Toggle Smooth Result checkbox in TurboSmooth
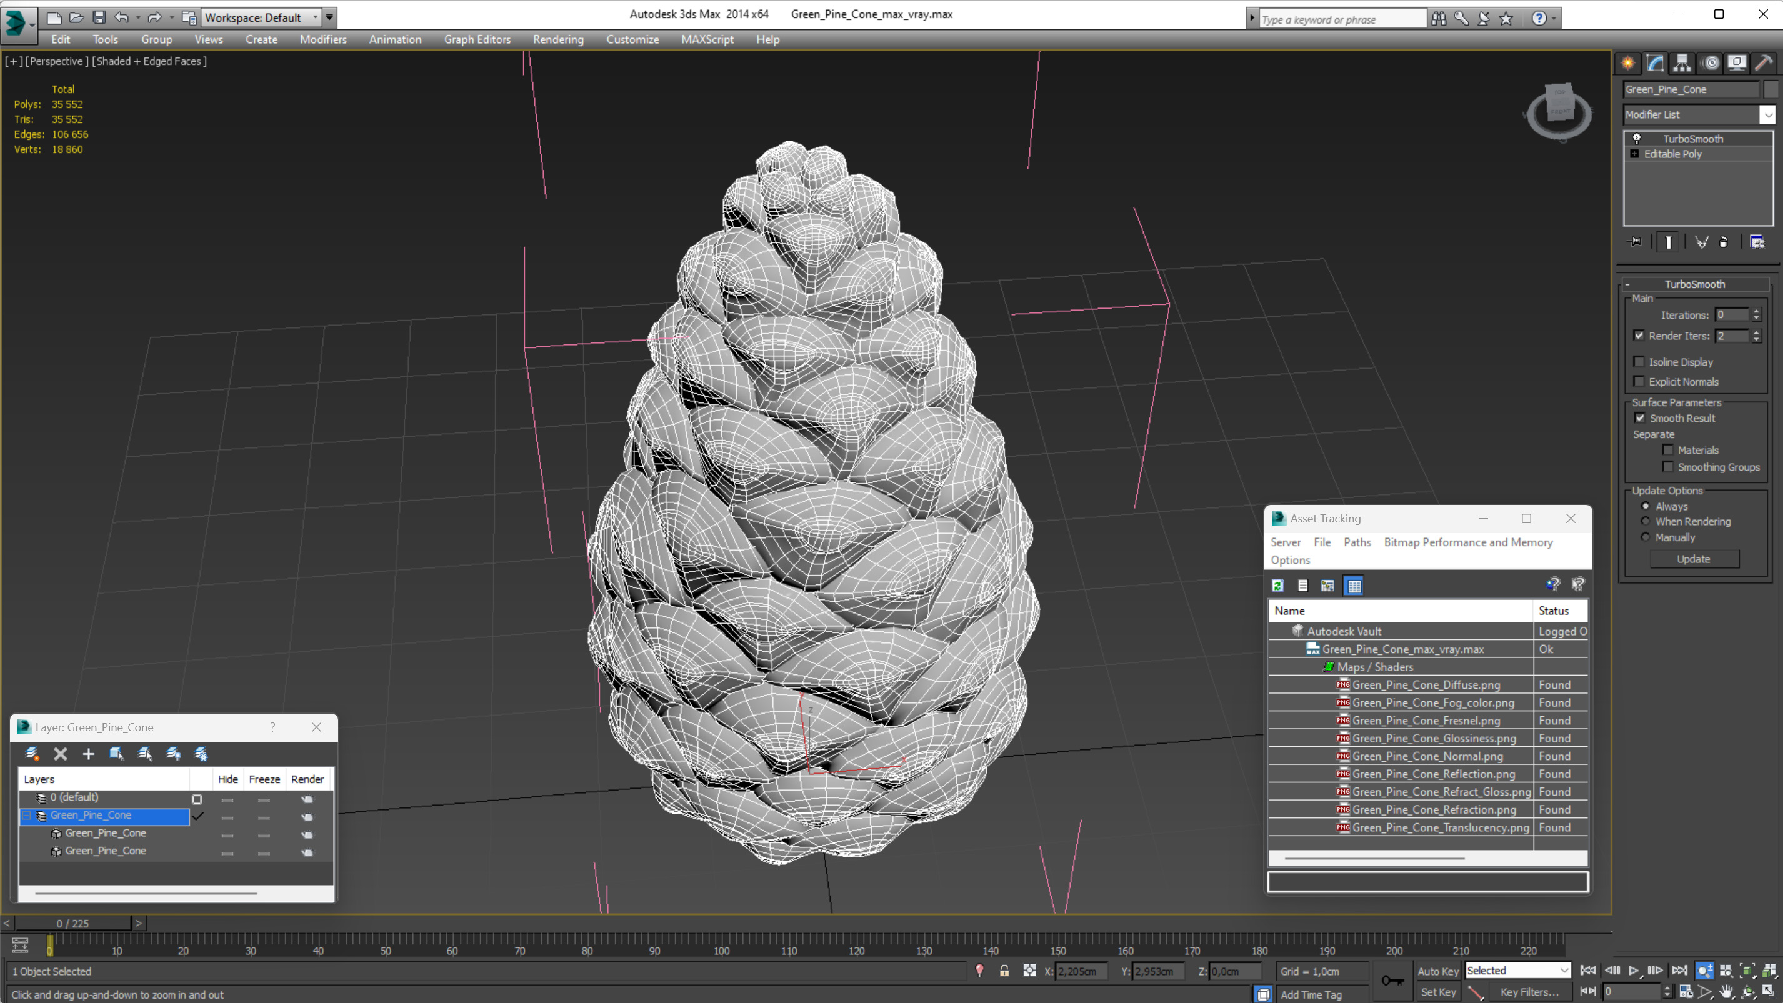The height and width of the screenshot is (1003, 1783). pyautogui.click(x=1640, y=417)
